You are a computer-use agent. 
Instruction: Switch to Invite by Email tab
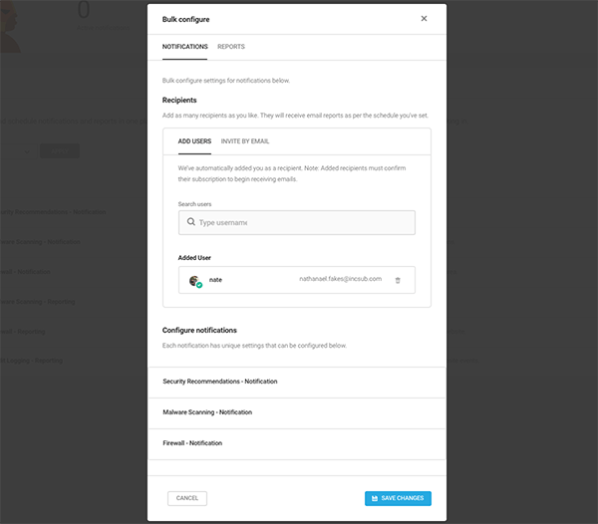(x=245, y=141)
